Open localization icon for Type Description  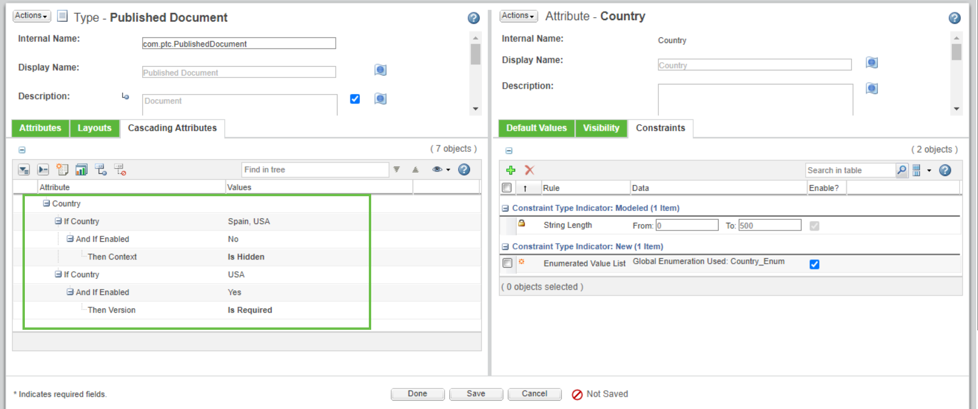(x=381, y=99)
